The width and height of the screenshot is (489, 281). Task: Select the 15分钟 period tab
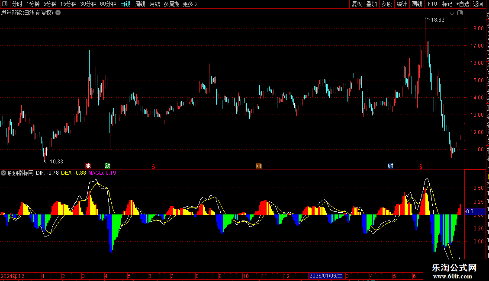tap(68, 4)
